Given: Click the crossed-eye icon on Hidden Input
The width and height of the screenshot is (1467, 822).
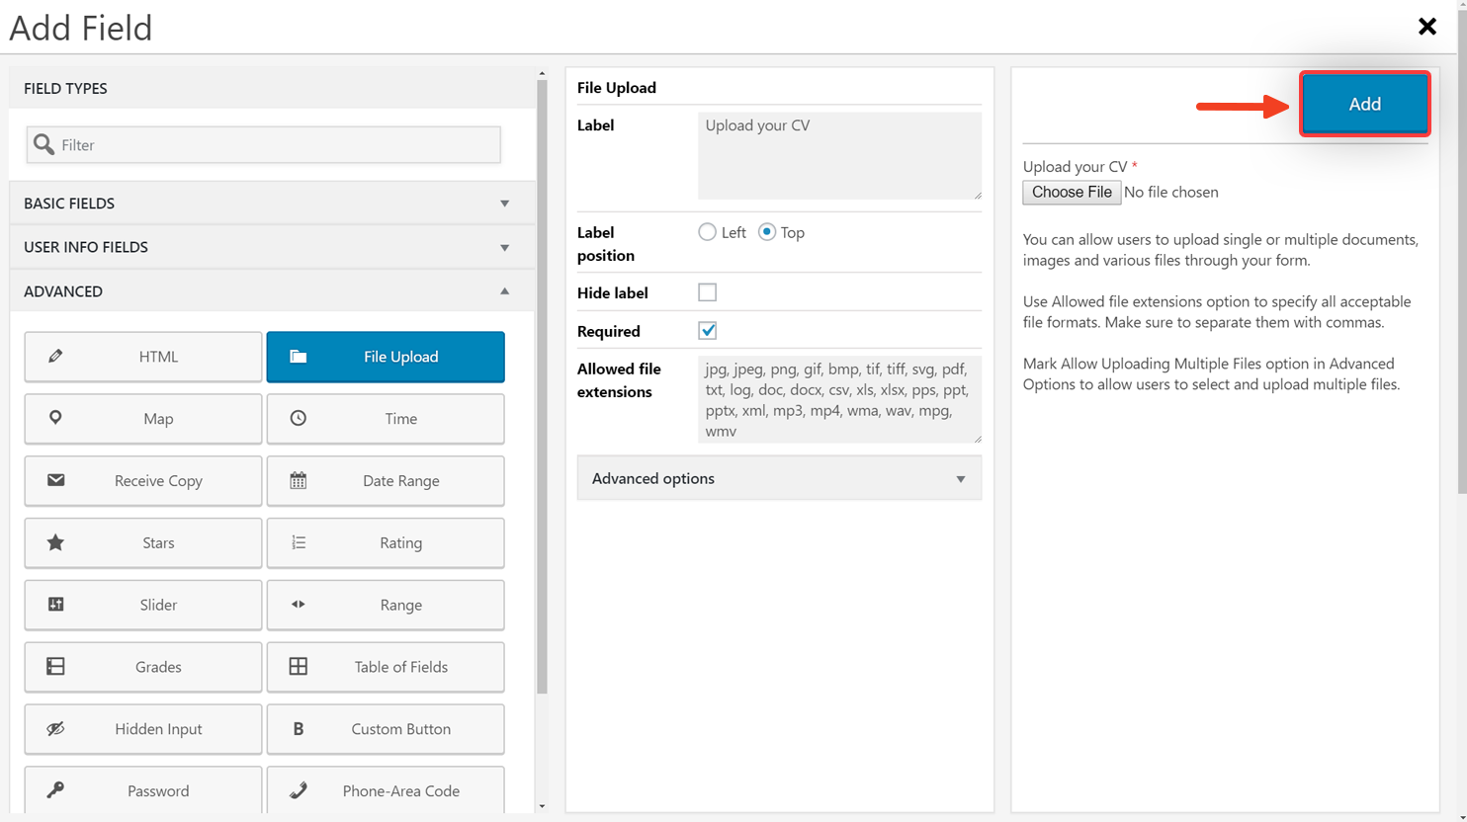Looking at the screenshot, I should [55, 729].
